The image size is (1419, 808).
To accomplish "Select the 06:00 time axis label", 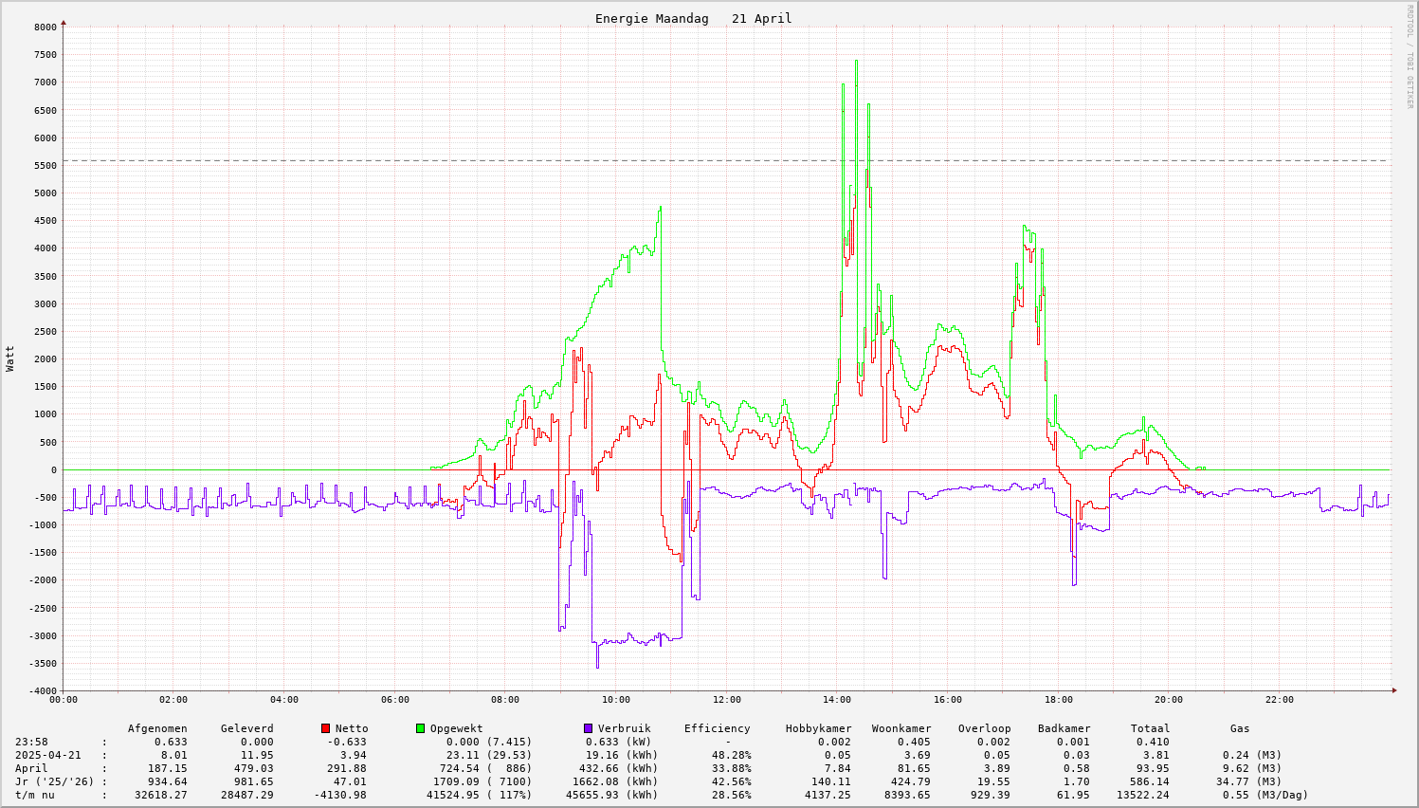I will click(x=394, y=701).
